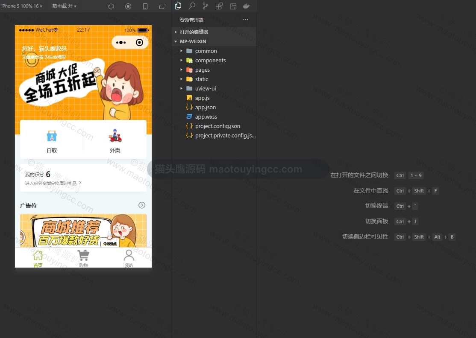Open the 商城推荐 banner image
476x338 pixels.
click(83, 231)
